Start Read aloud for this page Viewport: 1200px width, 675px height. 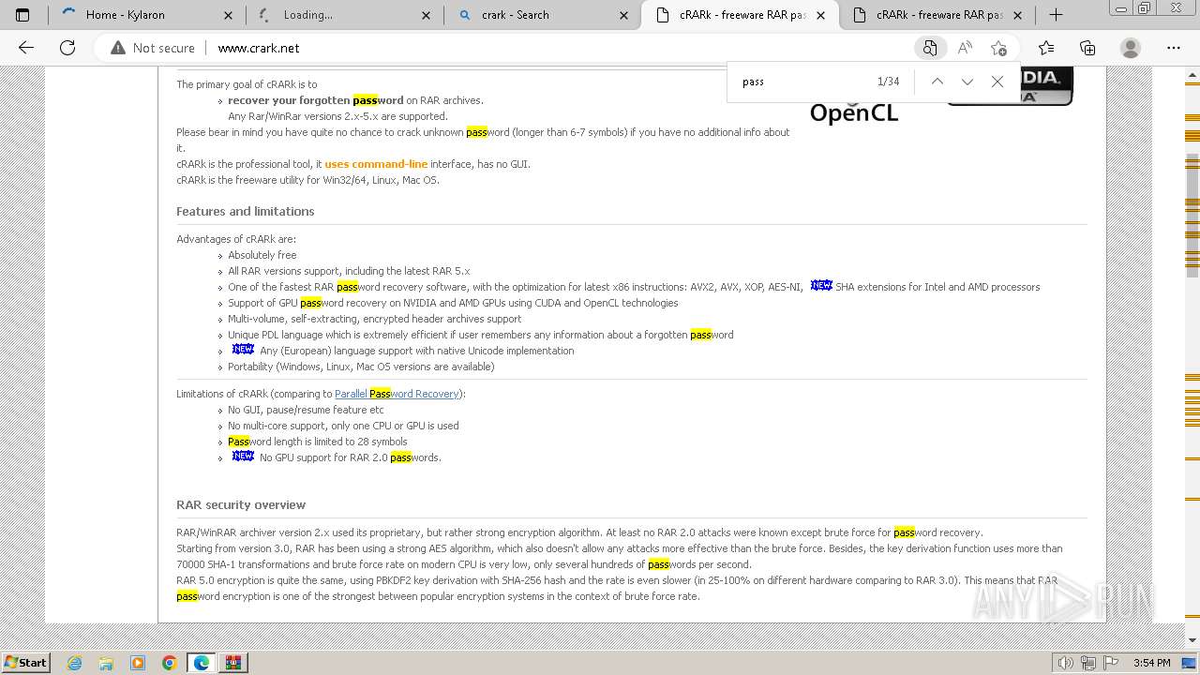pyautogui.click(x=965, y=48)
